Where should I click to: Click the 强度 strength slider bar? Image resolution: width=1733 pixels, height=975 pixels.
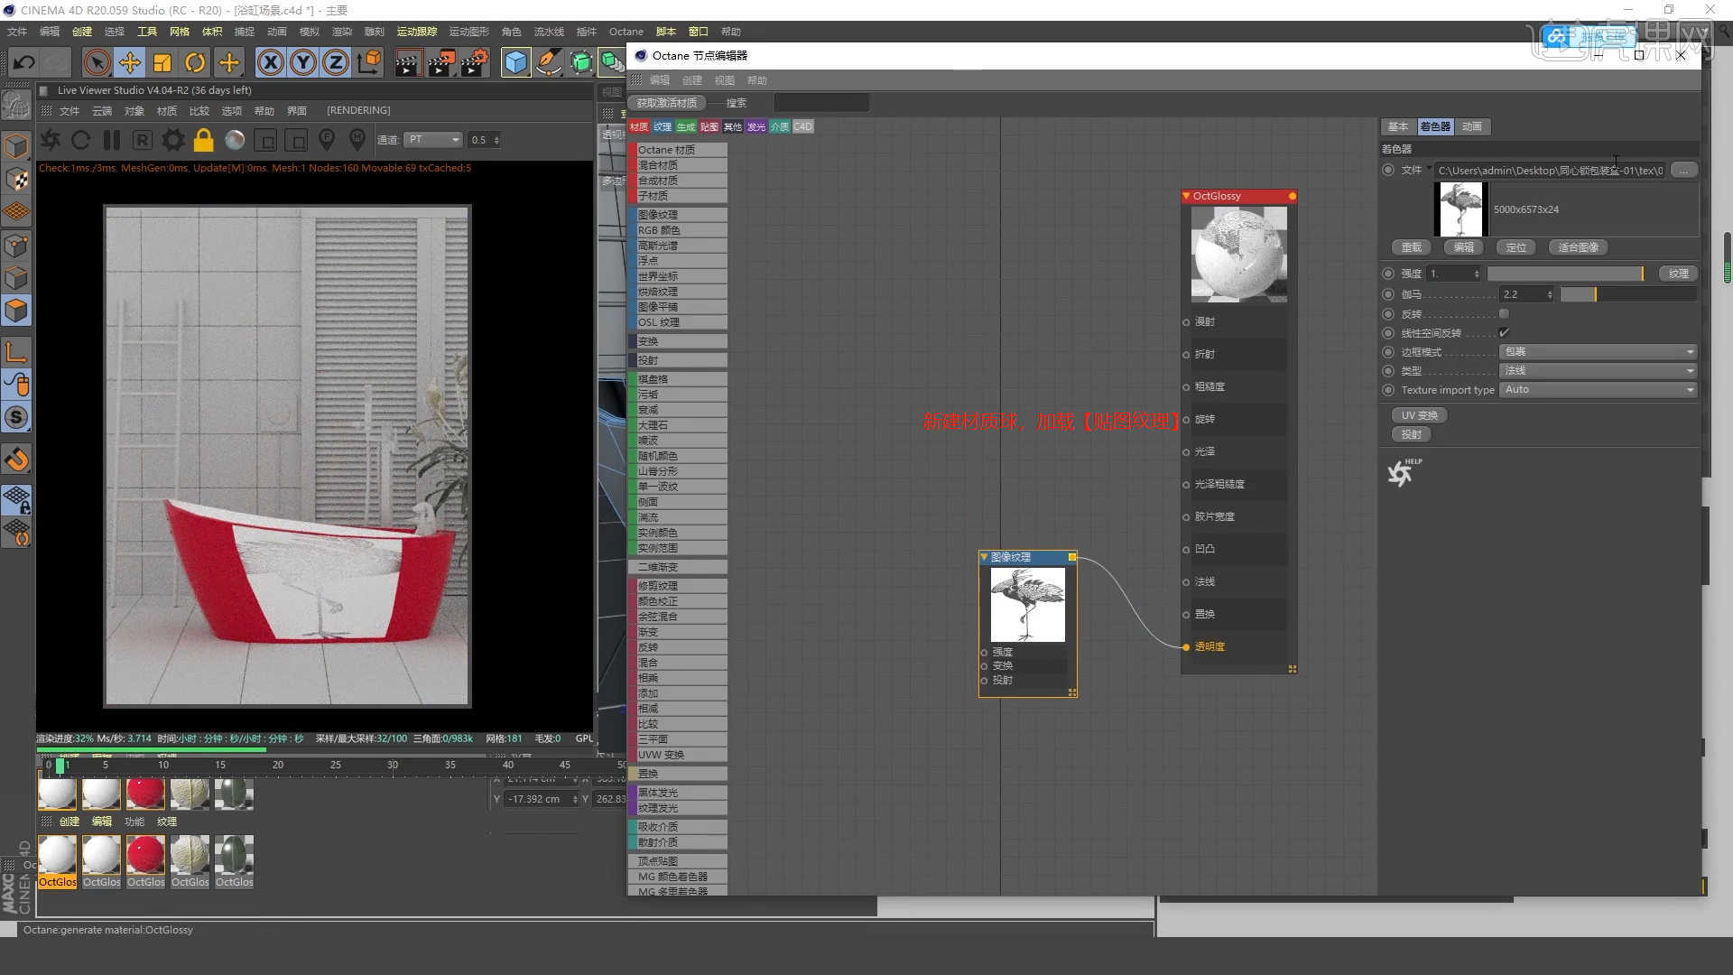pyautogui.click(x=1565, y=274)
